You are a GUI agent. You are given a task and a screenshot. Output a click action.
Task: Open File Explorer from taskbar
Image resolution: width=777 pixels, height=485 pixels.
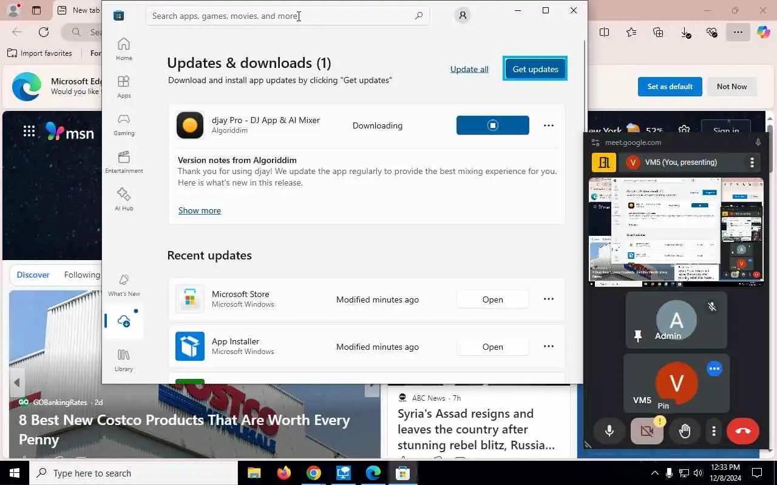[254, 473]
